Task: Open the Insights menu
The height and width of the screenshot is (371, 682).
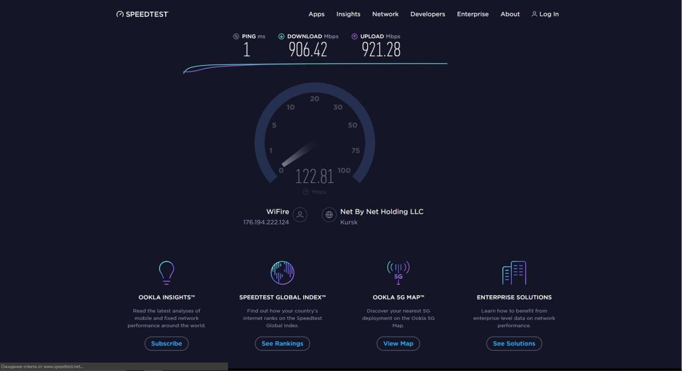Action: tap(348, 14)
